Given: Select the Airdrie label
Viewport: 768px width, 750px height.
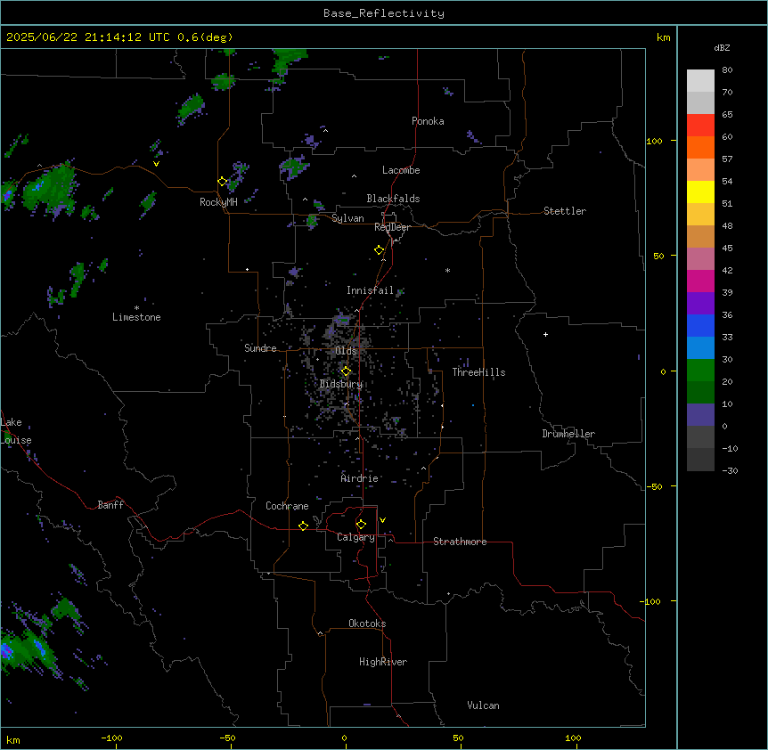Looking at the screenshot, I should tap(359, 478).
